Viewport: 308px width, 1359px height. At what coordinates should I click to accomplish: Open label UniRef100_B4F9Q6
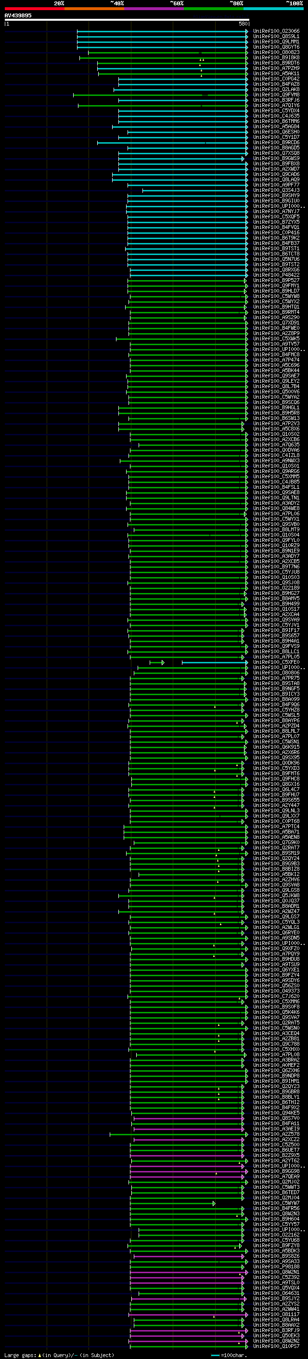276,704
